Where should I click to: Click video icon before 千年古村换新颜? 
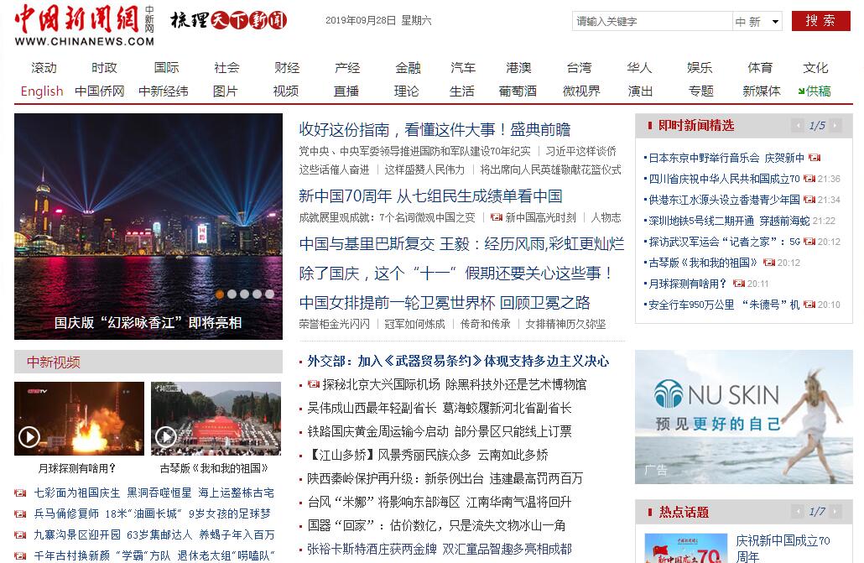pyautogui.click(x=20, y=555)
